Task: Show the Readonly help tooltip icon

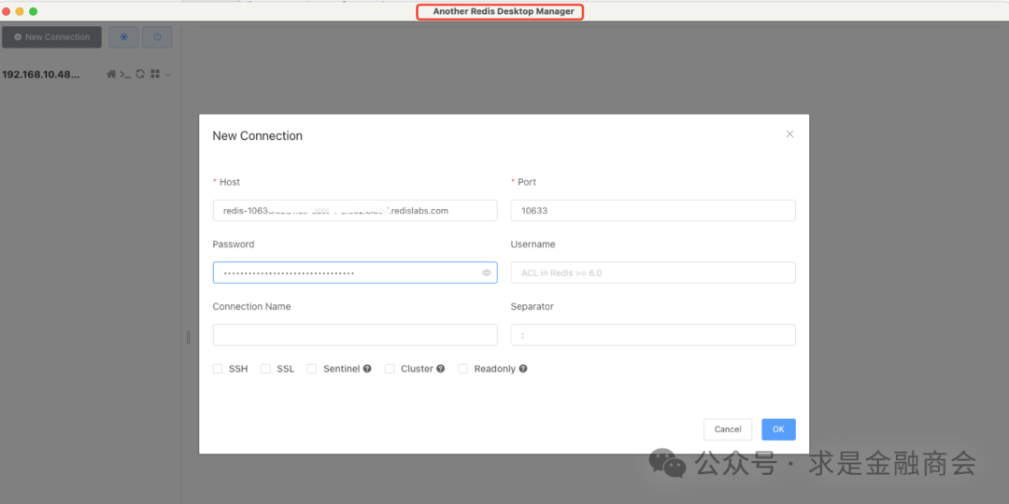Action: [x=523, y=369]
